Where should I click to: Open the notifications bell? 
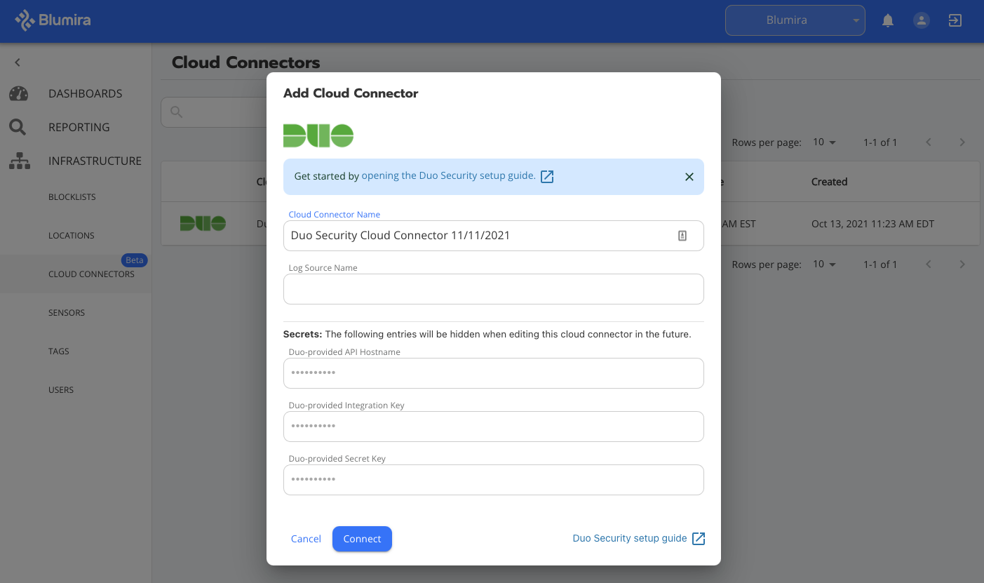tap(888, 20)
